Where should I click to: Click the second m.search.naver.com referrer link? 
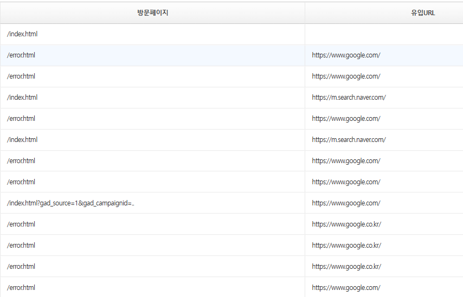[349, 140]
